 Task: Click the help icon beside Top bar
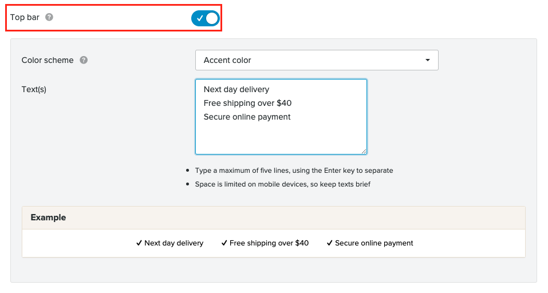49,17
